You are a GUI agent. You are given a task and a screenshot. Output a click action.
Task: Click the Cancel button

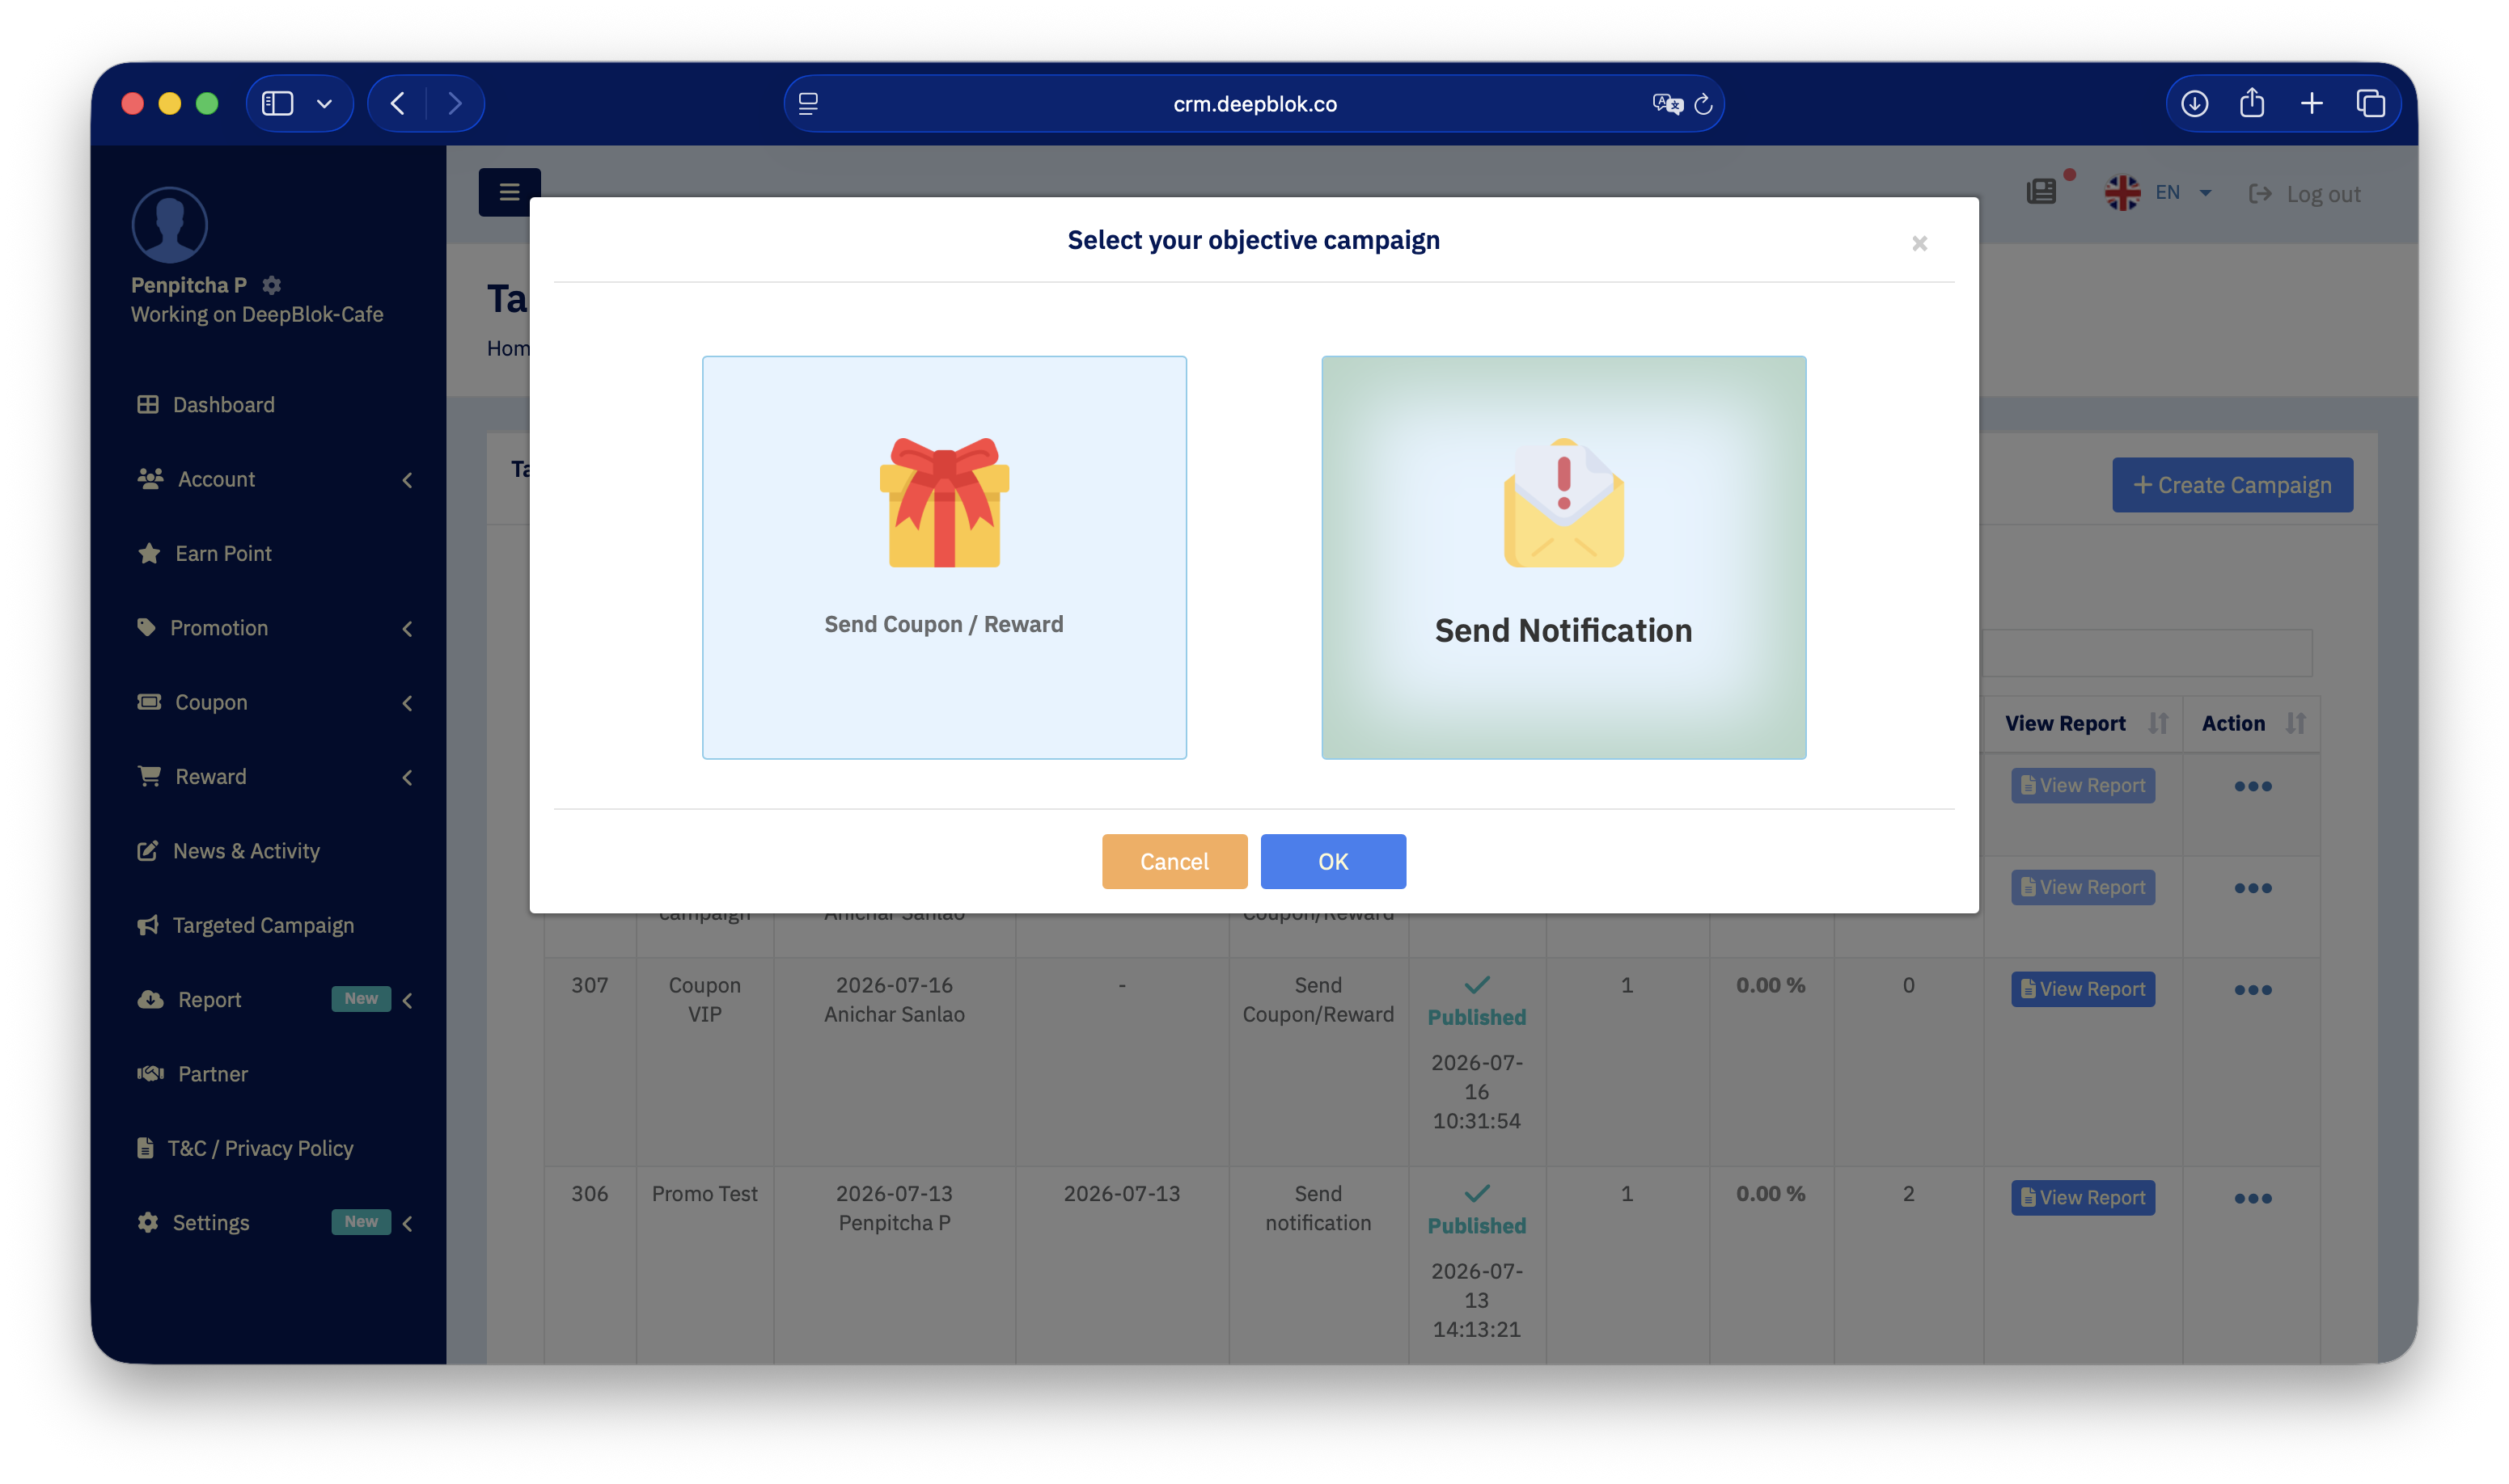click(1174, 861)
